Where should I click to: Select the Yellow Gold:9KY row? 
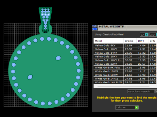[x=125, y=45]
